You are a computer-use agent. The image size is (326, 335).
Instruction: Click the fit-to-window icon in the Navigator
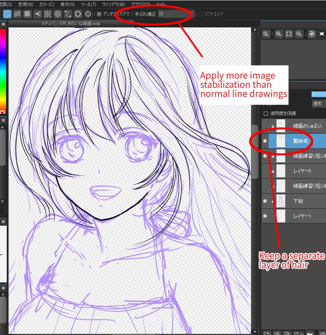tap(289, 34)
